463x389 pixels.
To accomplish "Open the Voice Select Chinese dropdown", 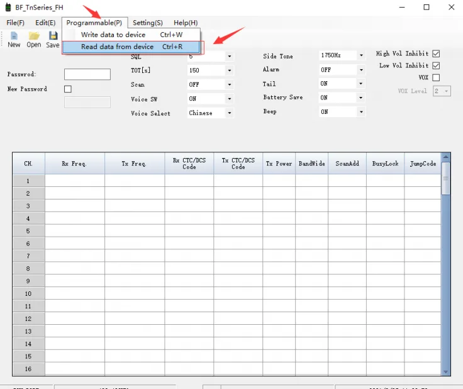I will point(229,113).
